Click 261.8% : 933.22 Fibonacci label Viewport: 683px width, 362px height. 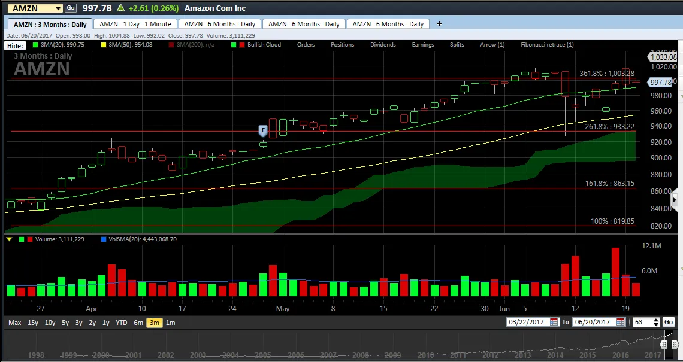609,127
